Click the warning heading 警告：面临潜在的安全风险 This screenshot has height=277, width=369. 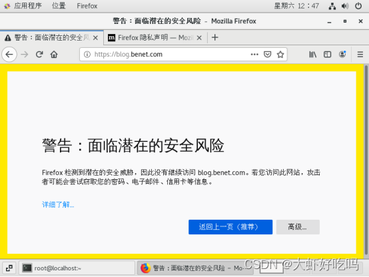133,145
